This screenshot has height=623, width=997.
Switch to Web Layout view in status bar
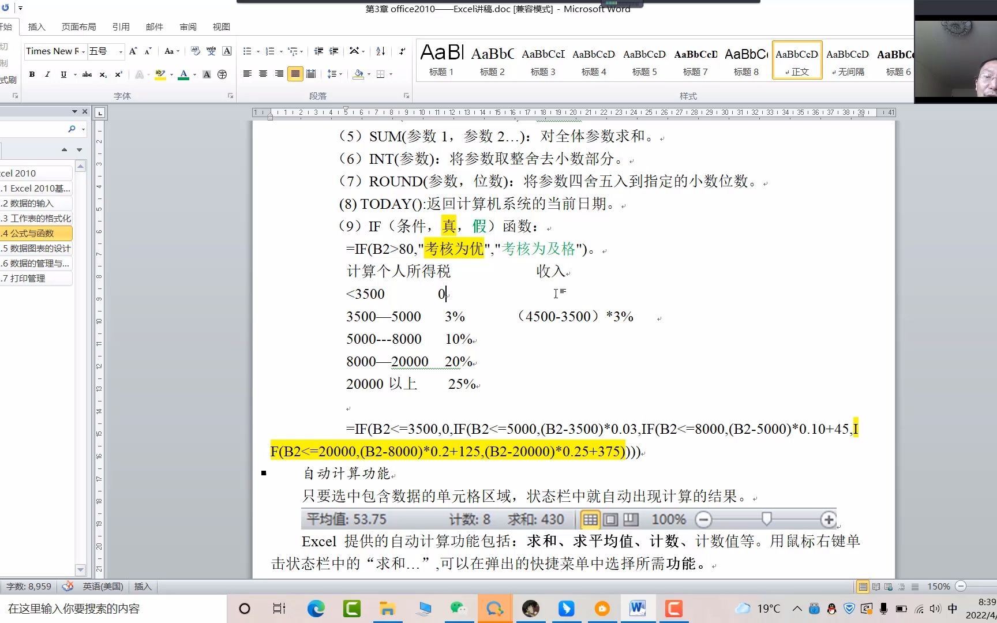(x=889, y=587)
